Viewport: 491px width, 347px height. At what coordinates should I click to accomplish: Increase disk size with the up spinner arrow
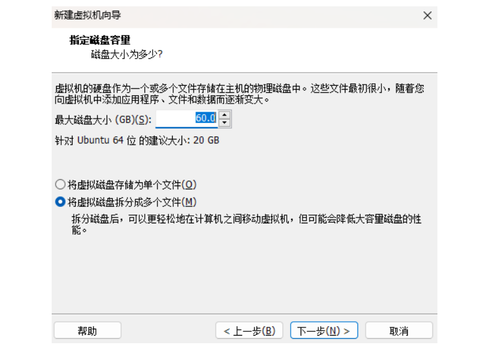coord(224,115)
